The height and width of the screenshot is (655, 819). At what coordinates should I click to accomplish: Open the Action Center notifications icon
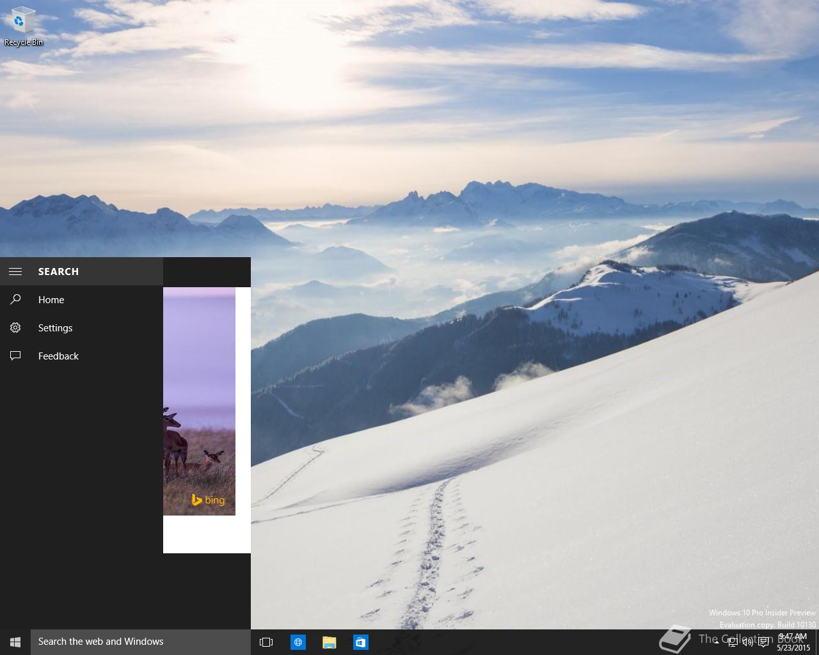click(763, 642)
